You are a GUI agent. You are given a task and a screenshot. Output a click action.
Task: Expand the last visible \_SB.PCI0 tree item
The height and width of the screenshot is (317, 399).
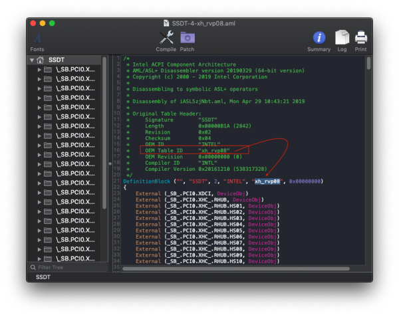pyautogui.click(x=39, y=259)
